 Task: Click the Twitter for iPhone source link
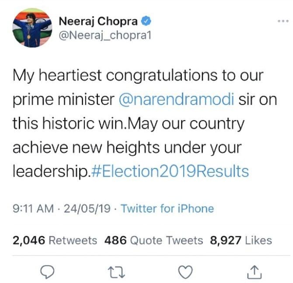pyautogui.click(x=167, y=208)
